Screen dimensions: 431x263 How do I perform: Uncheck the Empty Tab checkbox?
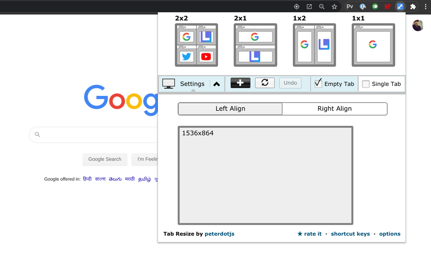point(318,83)
